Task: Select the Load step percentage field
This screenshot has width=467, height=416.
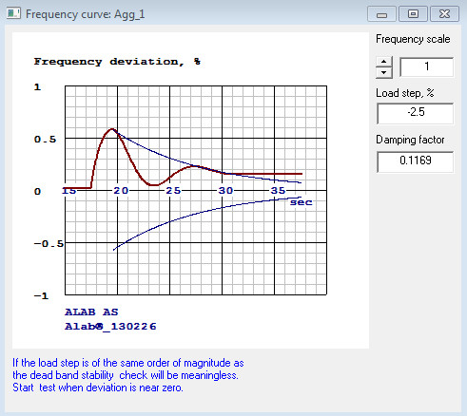Action: tap(416, 113)
